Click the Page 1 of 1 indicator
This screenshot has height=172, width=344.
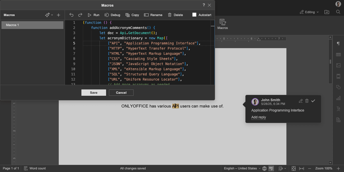(x=11, y=168)
